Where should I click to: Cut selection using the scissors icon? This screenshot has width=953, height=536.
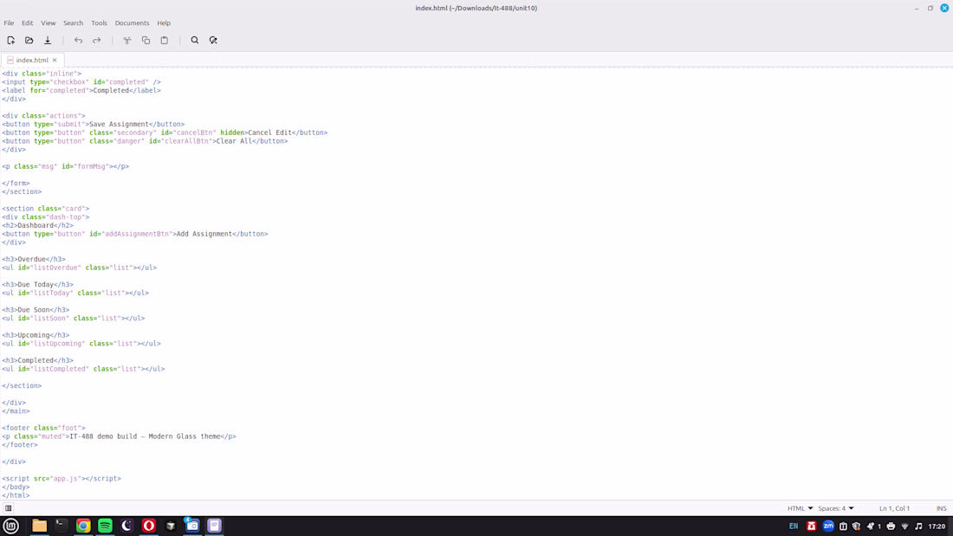pyautogui.click(x=127, y=40)
